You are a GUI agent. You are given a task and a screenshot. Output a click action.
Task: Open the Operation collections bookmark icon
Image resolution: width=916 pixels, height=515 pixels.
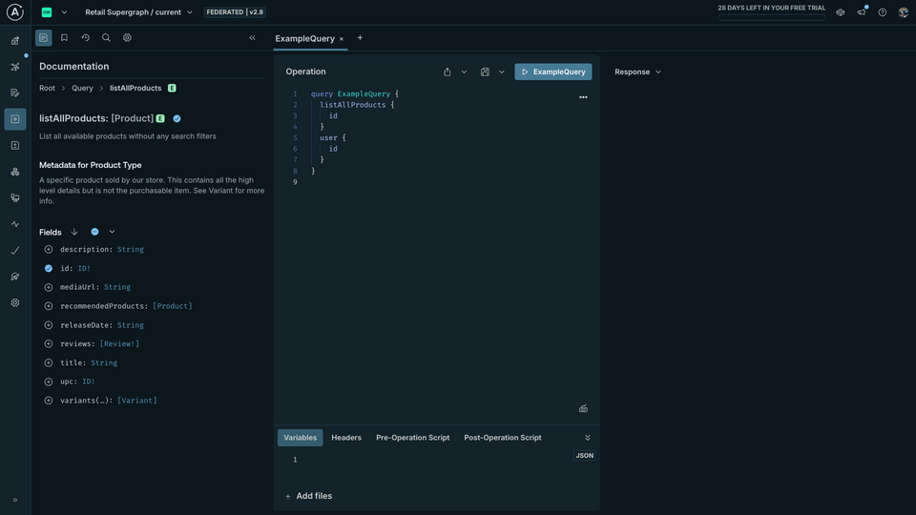[x=64, y=38]
